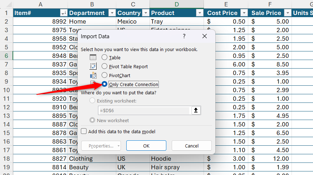The height and width of the screenshot is (175, 313).
Task: Open the Cost Price filter dropdown
Action: [x=244, y=13]
